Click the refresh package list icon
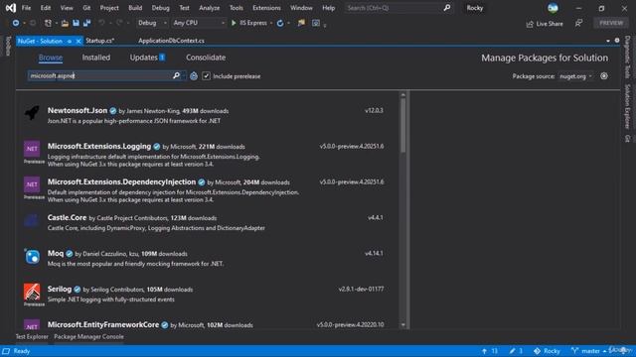Image resolution: width=636 pixels, height=357 pixels. pos(194,76)
